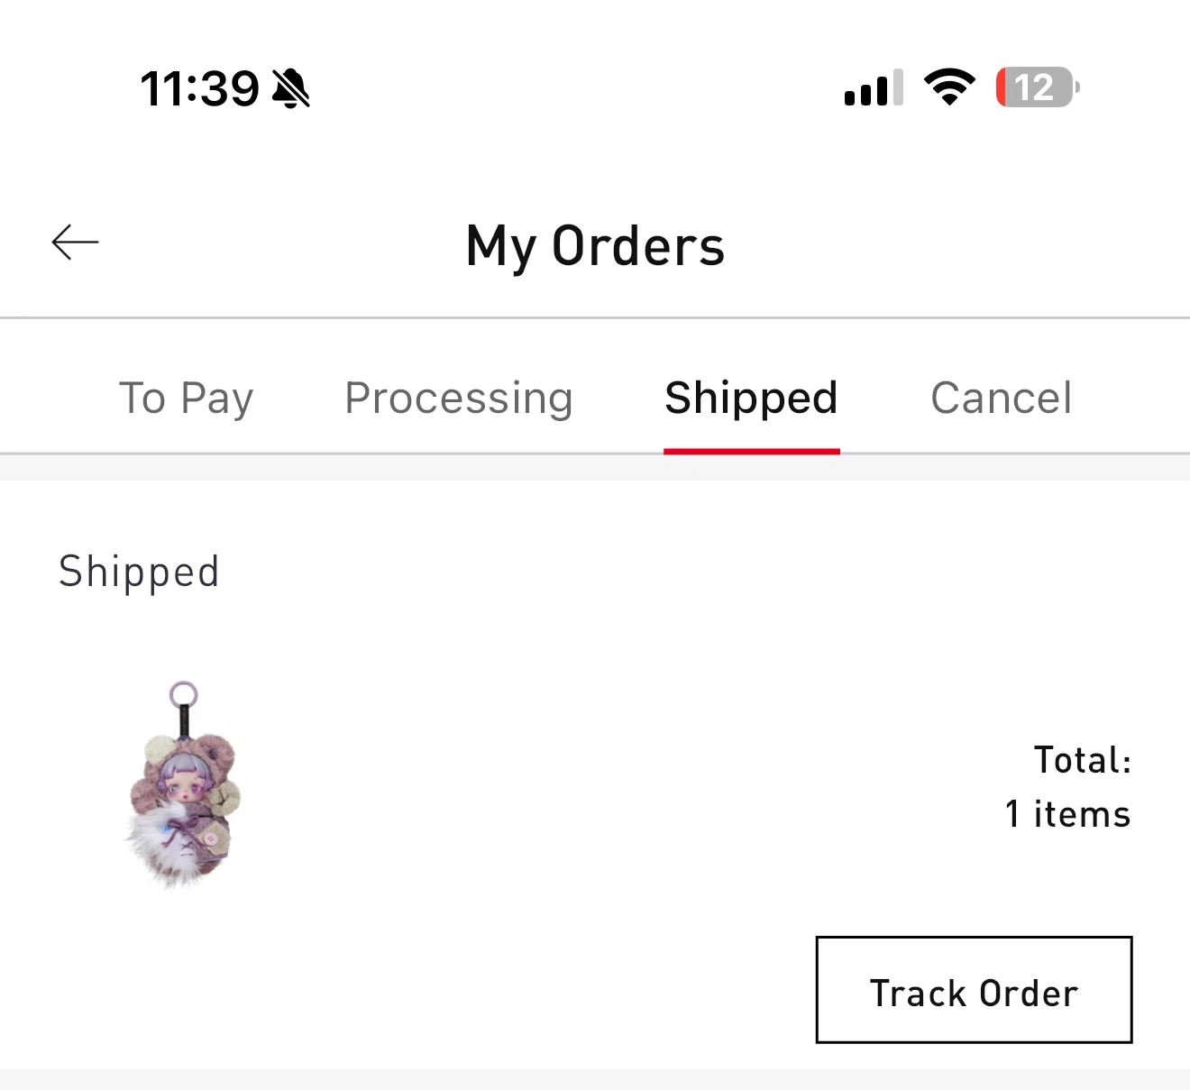
Task: Tap the My Orders page title
Action: pos(595,246)
